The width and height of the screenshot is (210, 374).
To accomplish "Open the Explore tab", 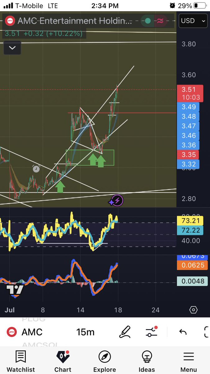I will pyautogui.click(x=105, y=361).
